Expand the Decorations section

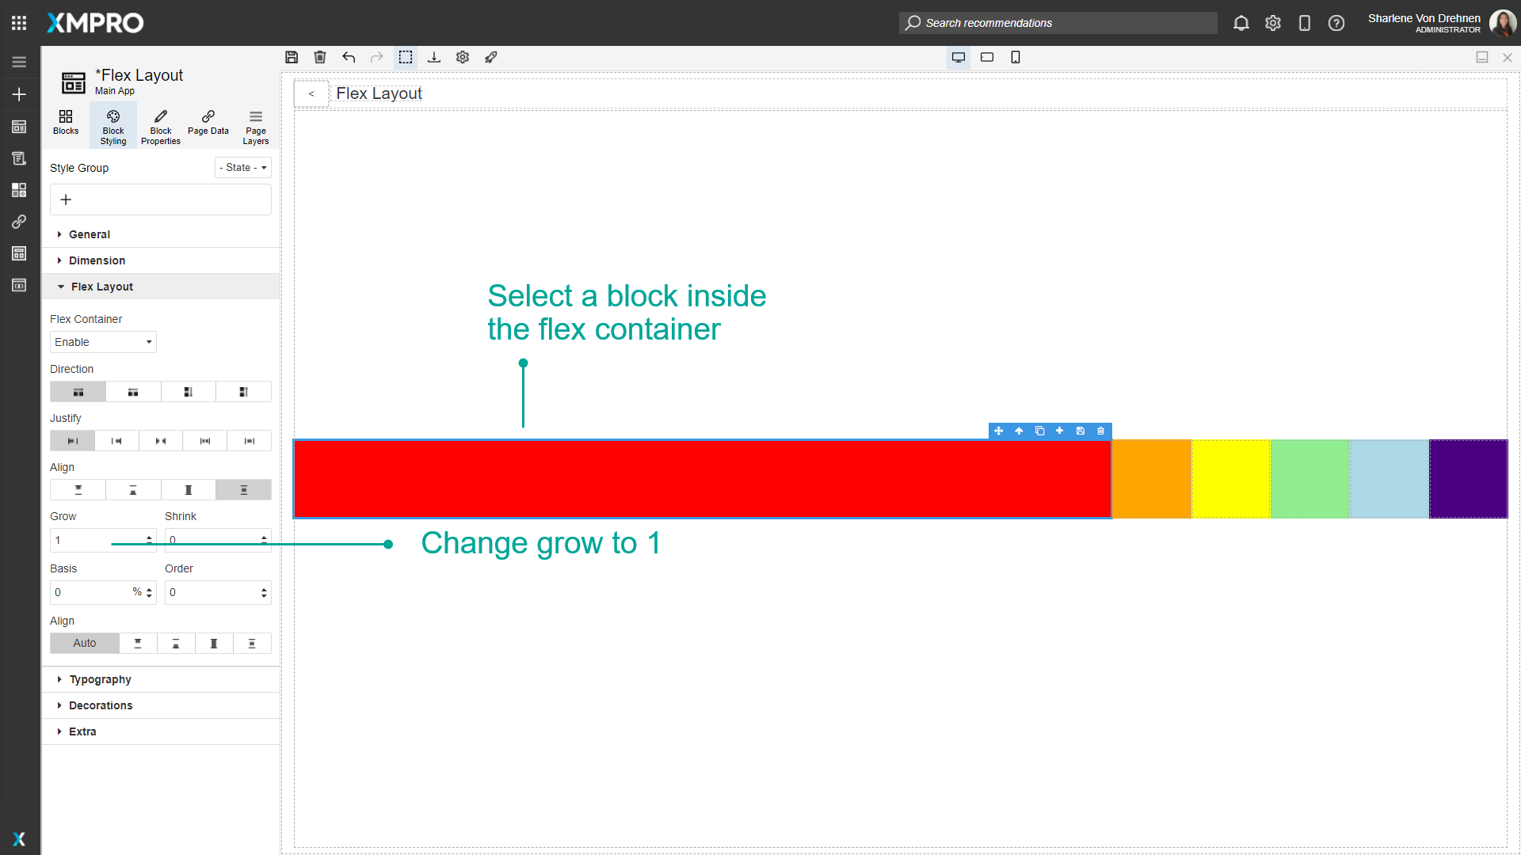pos(101,705)
